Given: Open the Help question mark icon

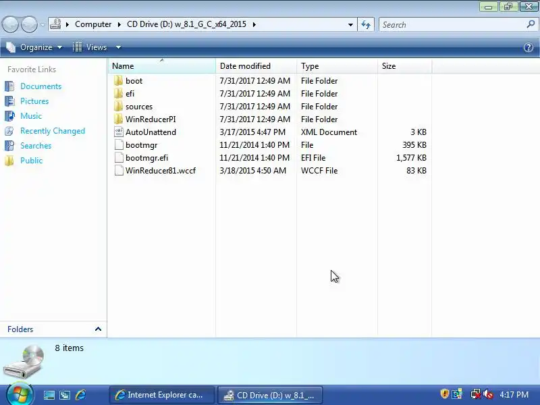Looking at the screenshot, I should (529, 47).
